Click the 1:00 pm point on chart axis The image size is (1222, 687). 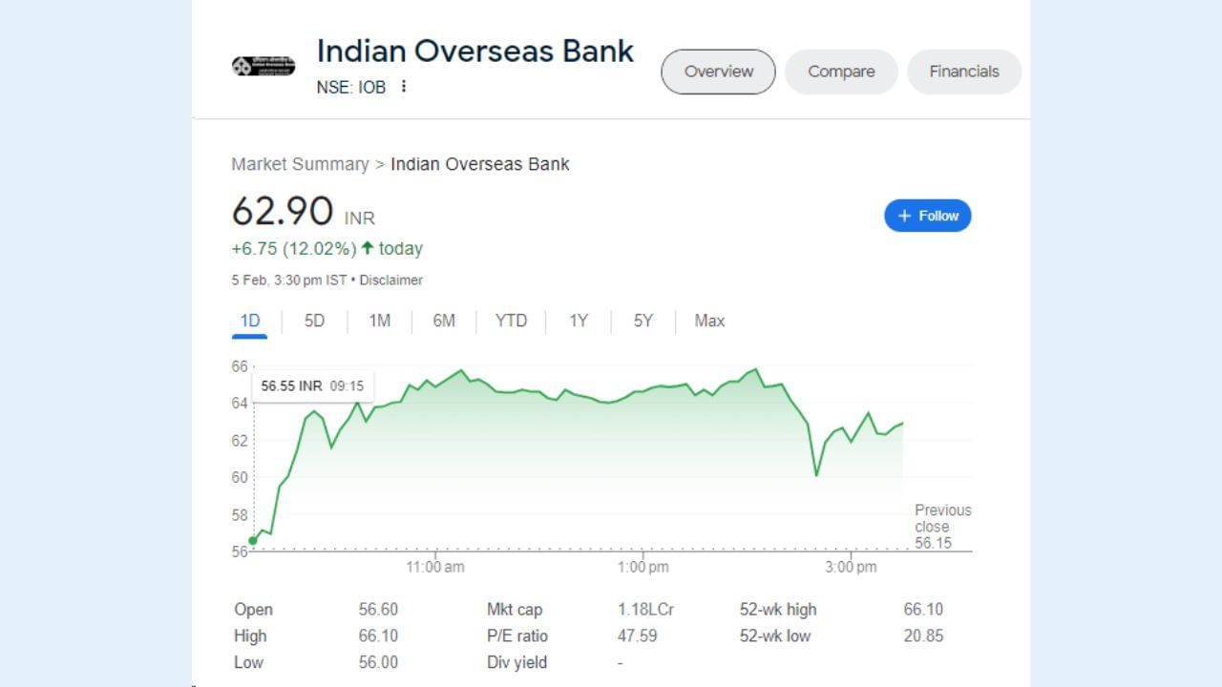click(x=643, y=567)
